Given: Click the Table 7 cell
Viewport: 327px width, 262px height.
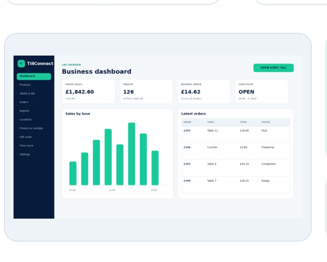Looking at the screenshot, I should (x=212, y=181).
